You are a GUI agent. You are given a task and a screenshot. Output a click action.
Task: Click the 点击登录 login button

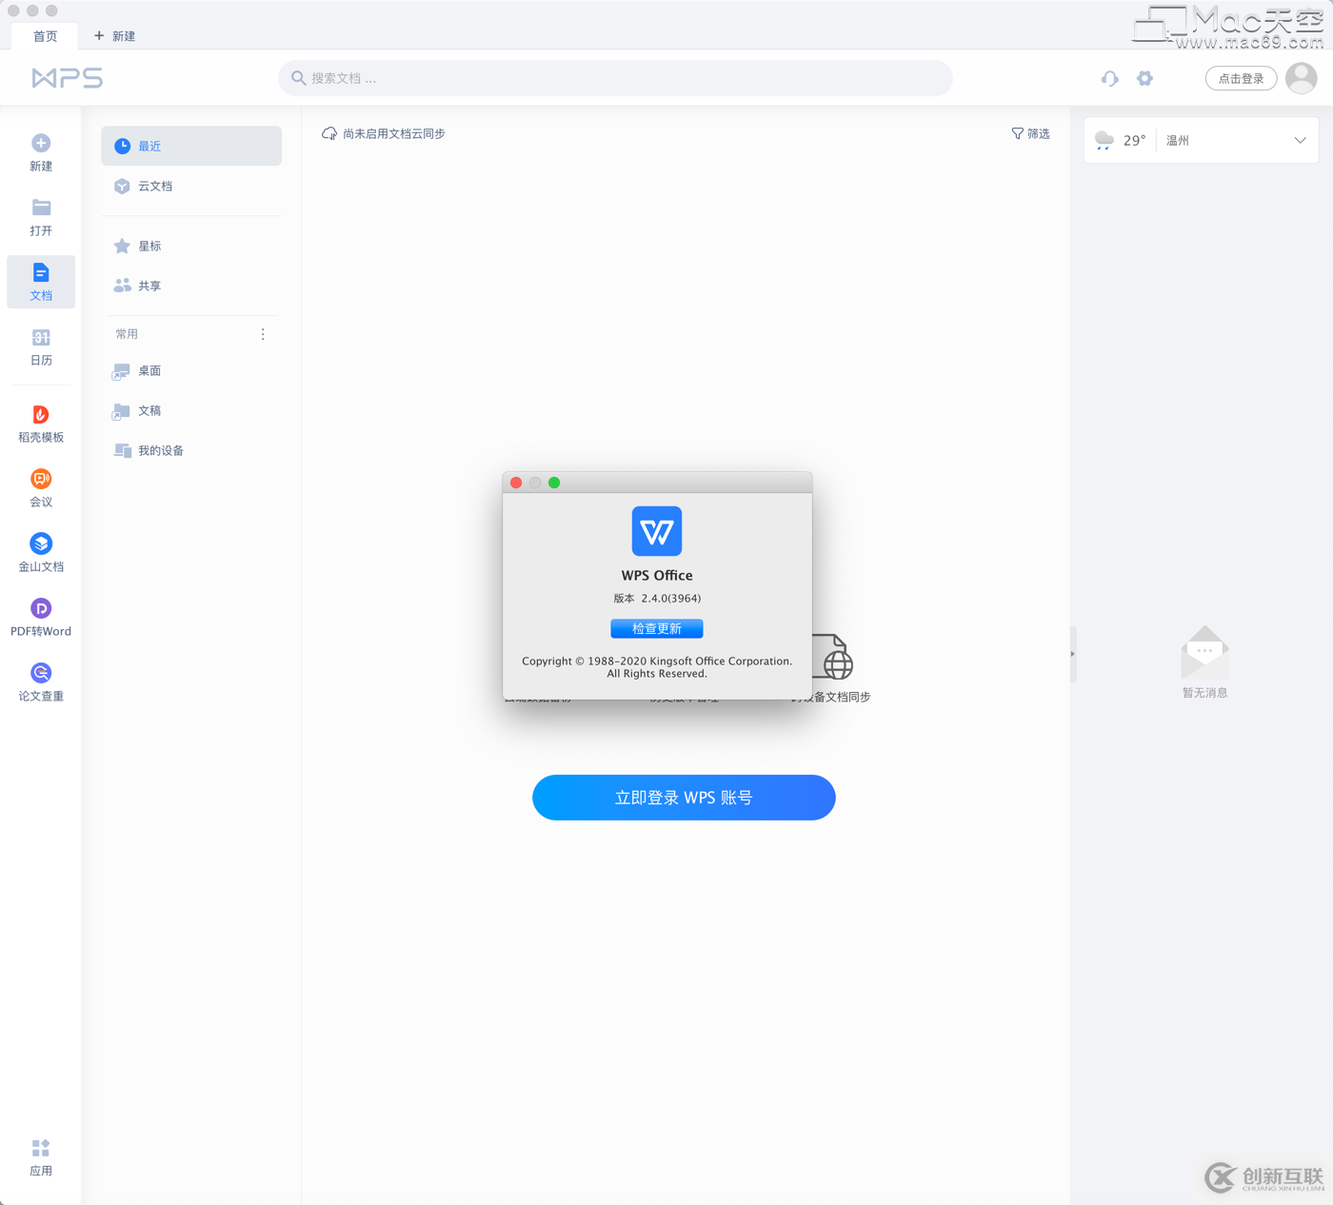click(1241, 78)
